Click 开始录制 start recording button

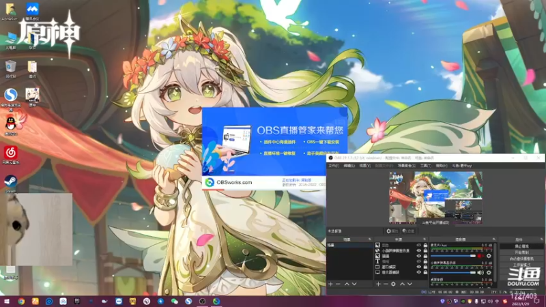point(521,252)
